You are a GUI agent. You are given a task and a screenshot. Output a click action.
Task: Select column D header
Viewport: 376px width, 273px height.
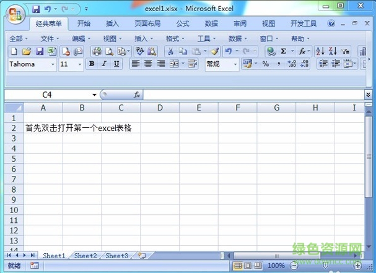(x=160, y=107)
